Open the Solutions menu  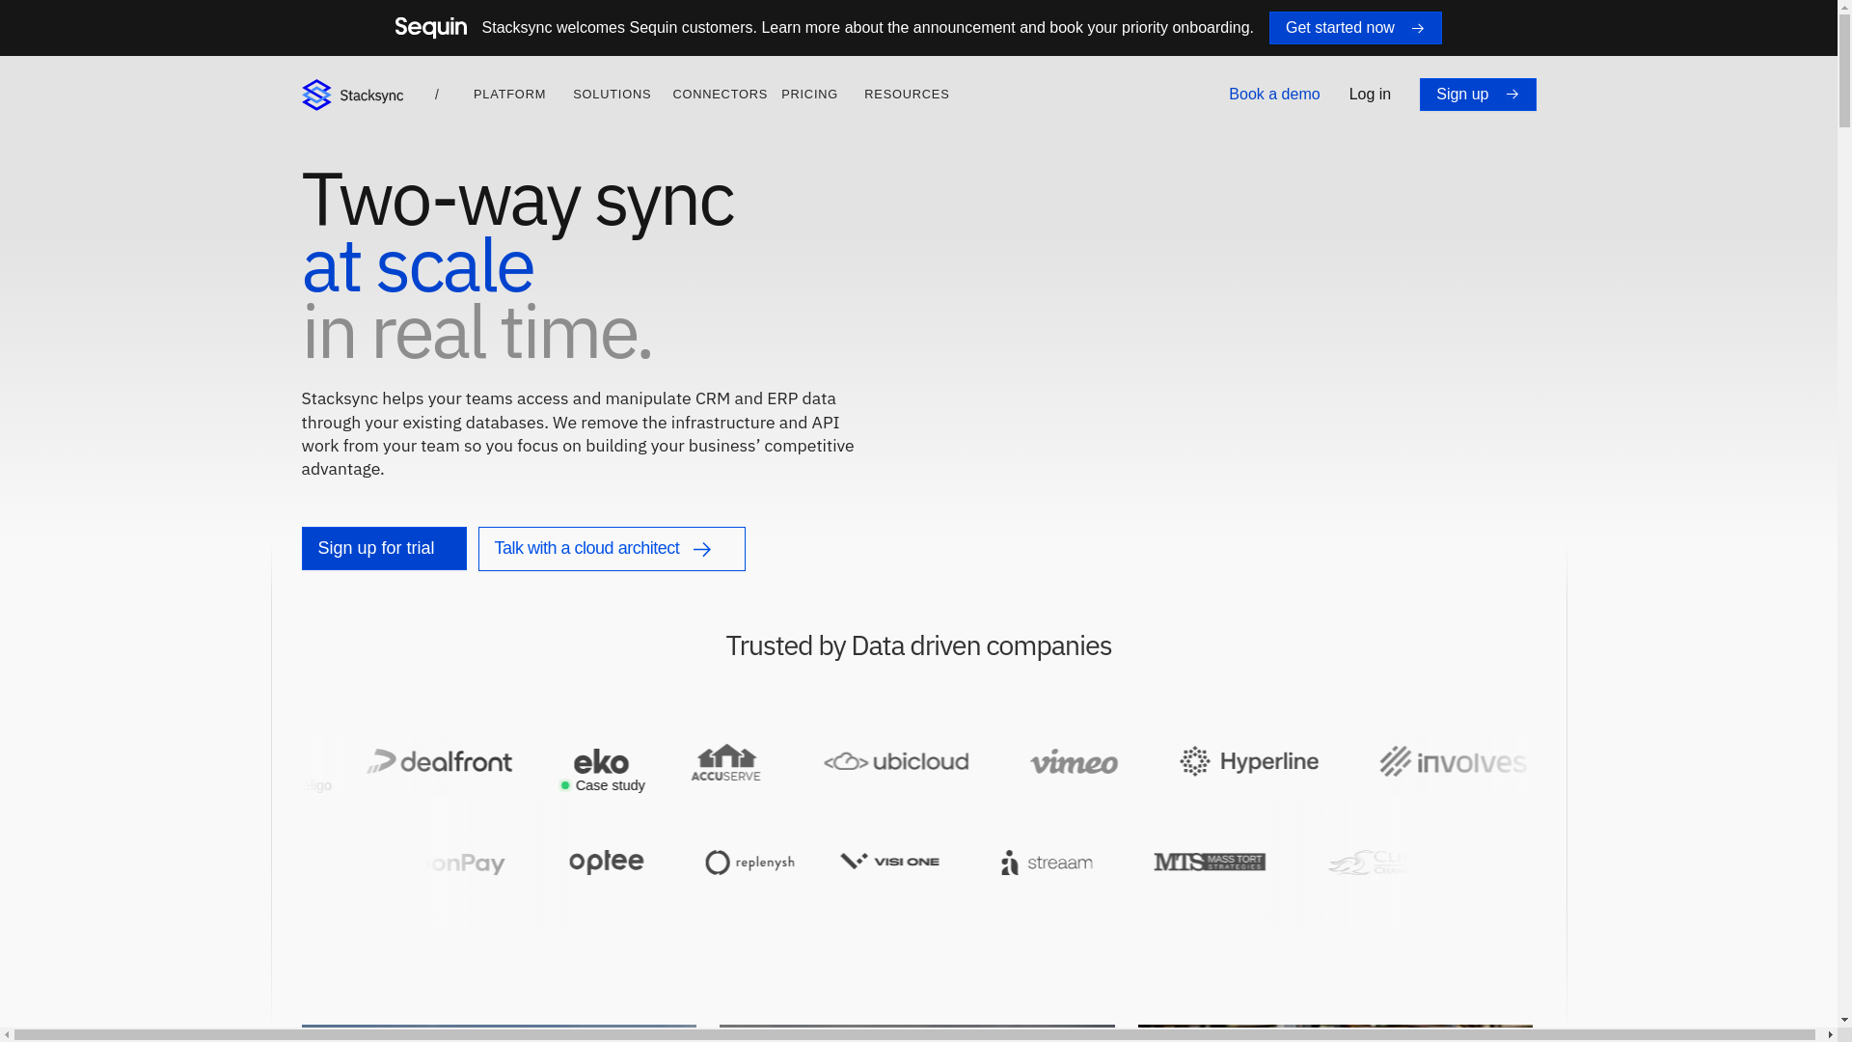(x=612, y=95)
